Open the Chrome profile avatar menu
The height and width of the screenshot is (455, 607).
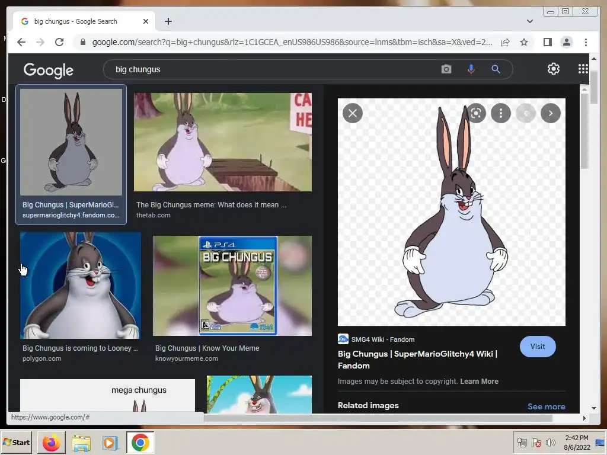(566, 42)
